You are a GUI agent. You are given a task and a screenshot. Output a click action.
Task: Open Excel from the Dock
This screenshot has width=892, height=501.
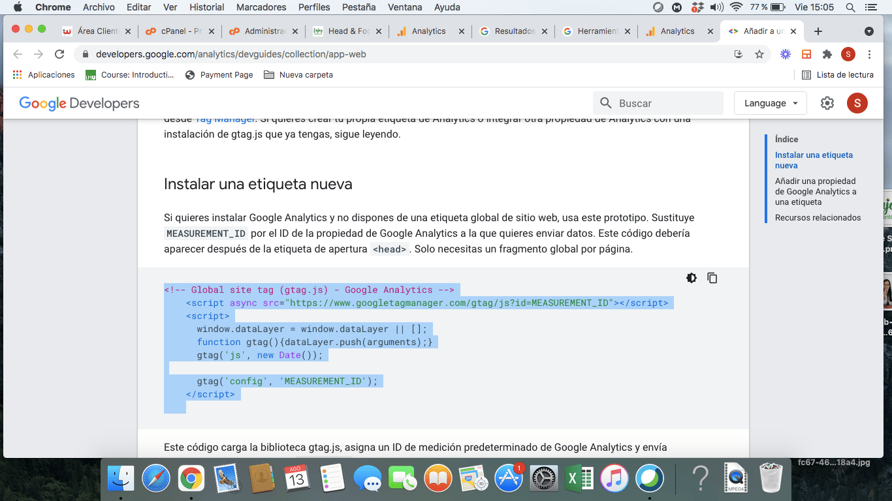tap(579, 479)
